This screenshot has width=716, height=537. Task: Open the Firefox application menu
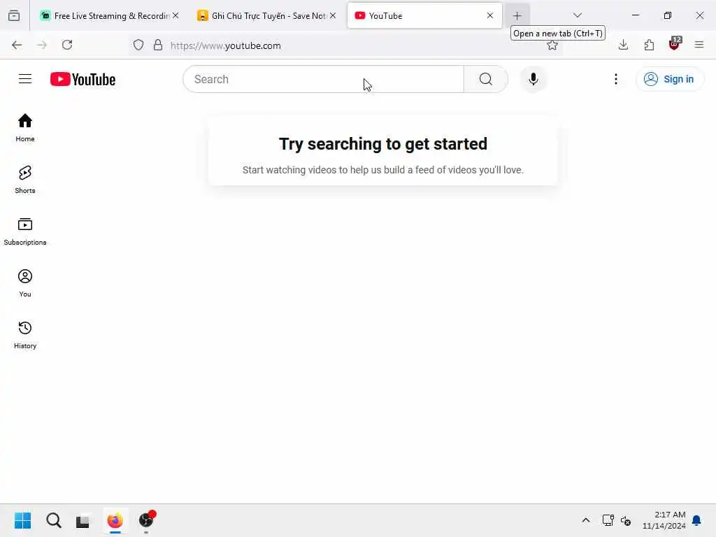pos(699,45)
